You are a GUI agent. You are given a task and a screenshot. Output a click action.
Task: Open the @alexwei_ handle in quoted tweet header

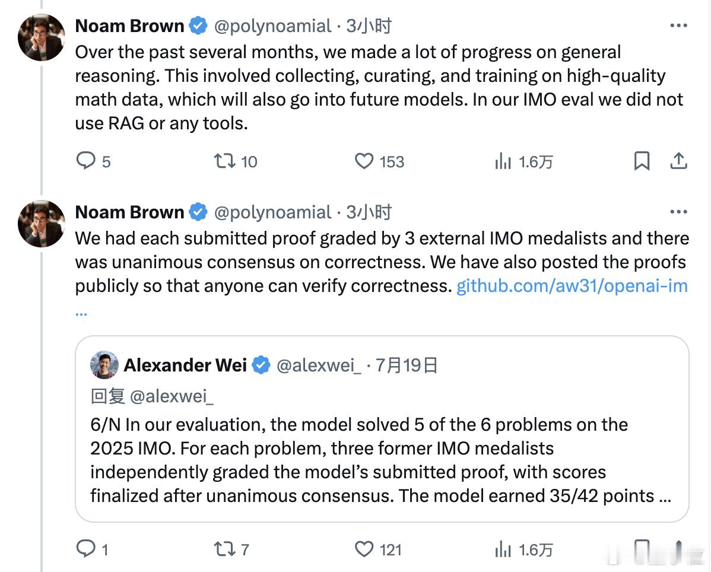point(319,366)
